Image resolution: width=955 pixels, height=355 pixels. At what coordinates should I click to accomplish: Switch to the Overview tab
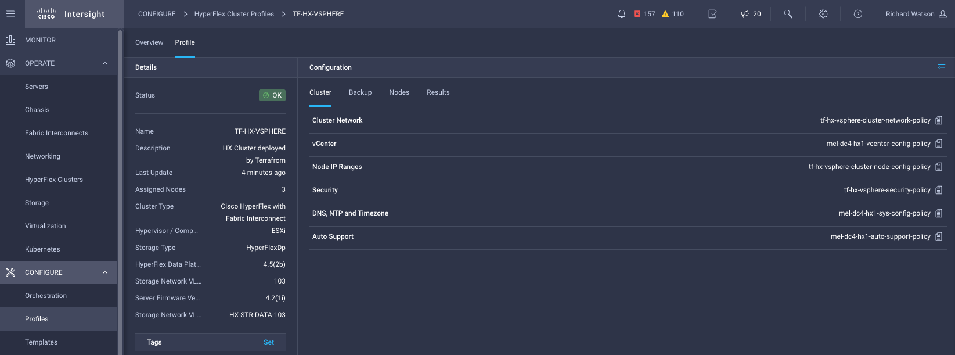(x=149, y=42)
